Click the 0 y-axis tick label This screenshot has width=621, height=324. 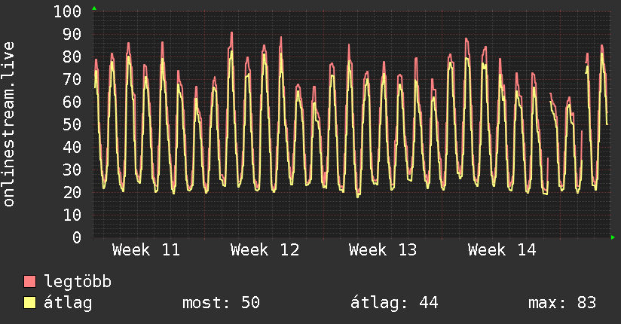[77, 237]
